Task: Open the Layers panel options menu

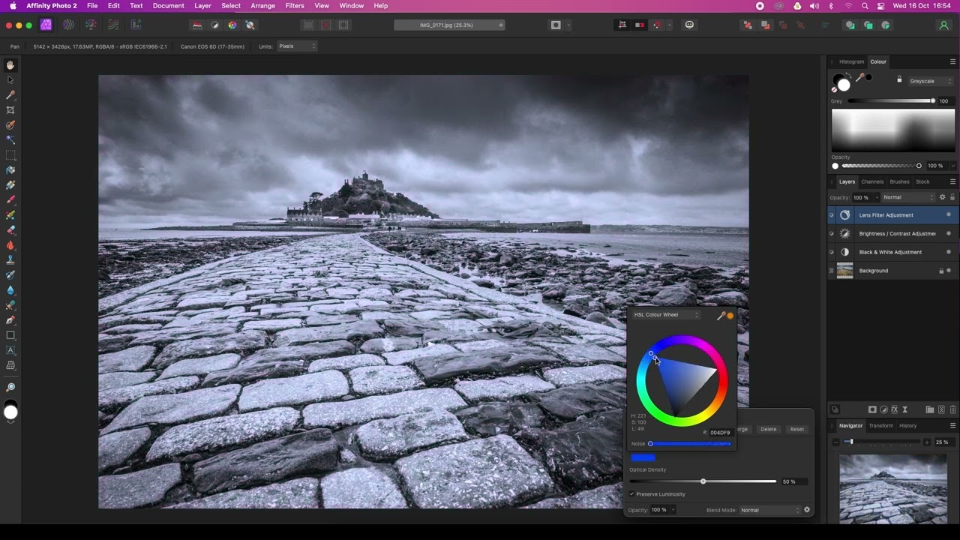Action: pyautogui.click(x=953, y=181)
